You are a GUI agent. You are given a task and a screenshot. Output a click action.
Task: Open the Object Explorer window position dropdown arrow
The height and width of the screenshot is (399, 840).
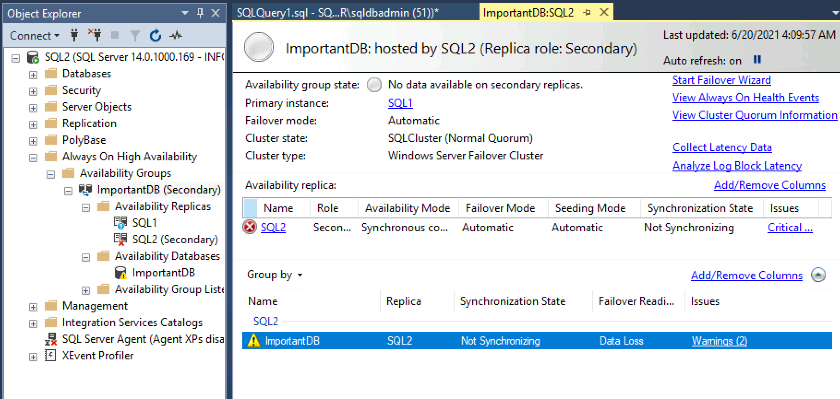tap(185, 13)
